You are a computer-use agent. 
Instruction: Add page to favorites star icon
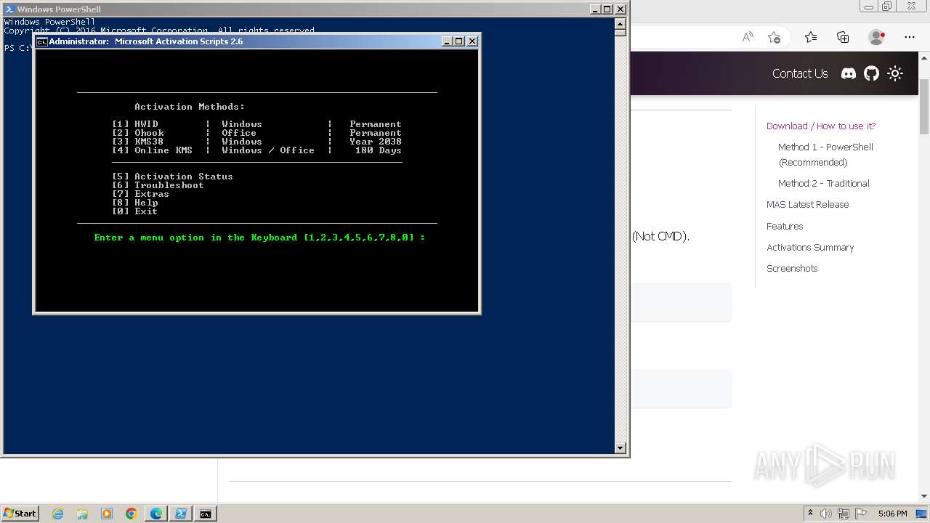click(774, 37)
